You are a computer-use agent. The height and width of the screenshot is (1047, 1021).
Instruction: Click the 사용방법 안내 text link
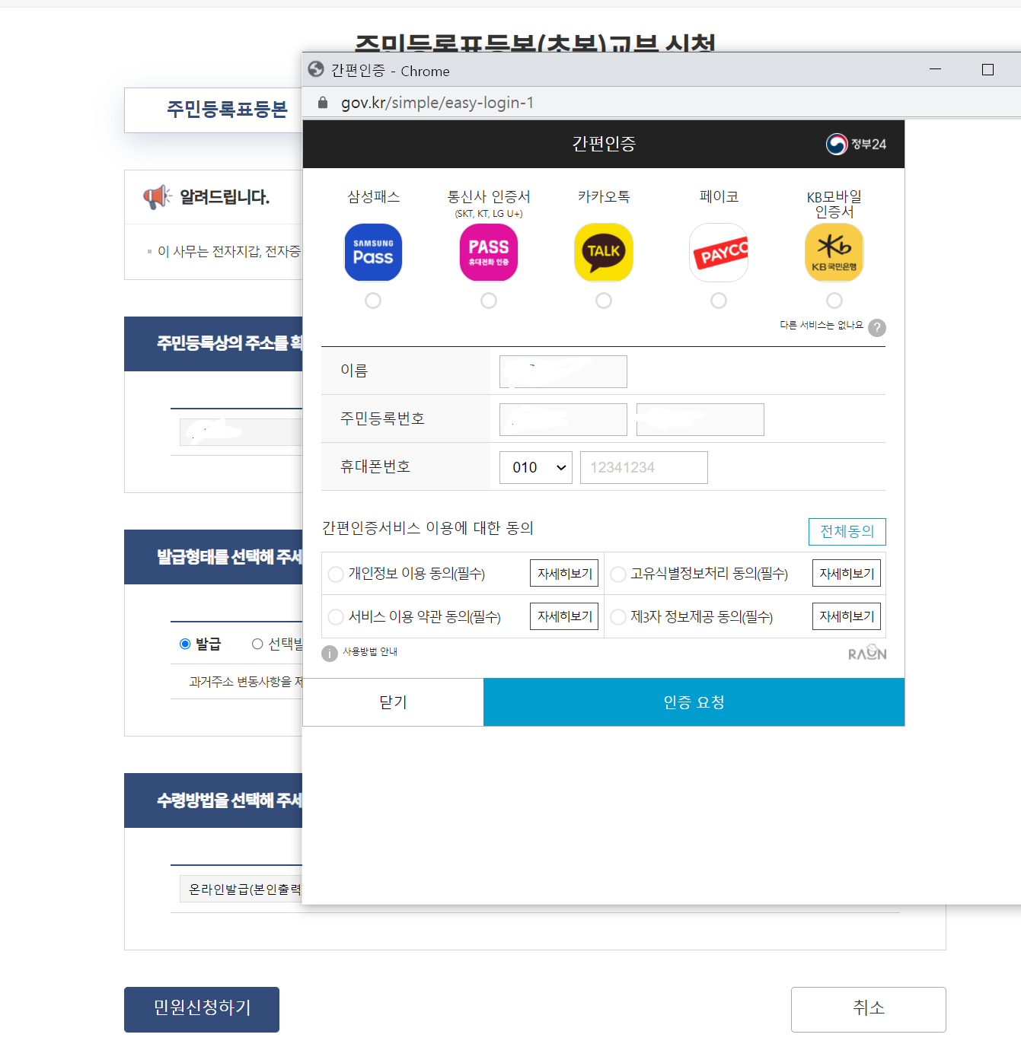(370, 651)
